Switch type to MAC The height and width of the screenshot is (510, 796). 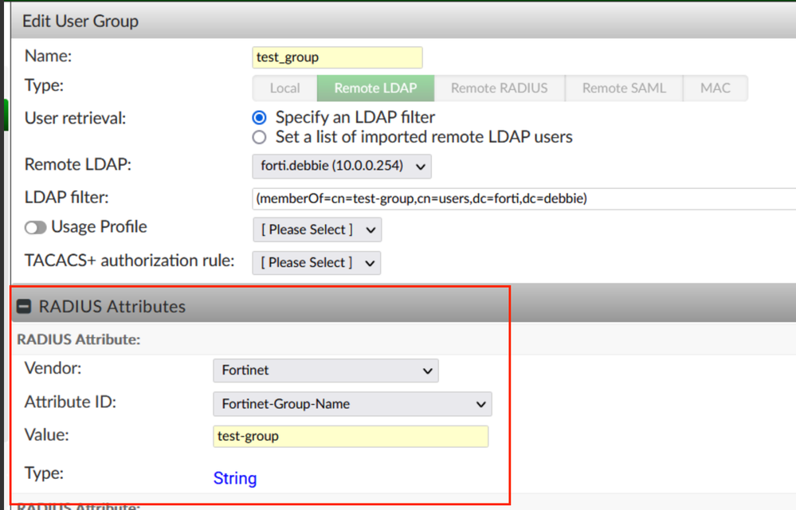tap(716, 88)
